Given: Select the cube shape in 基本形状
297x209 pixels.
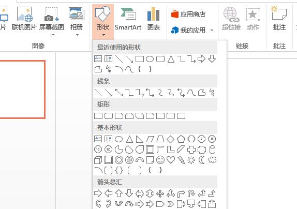Looking at the screenshot, I should click(x=98, y=160).
